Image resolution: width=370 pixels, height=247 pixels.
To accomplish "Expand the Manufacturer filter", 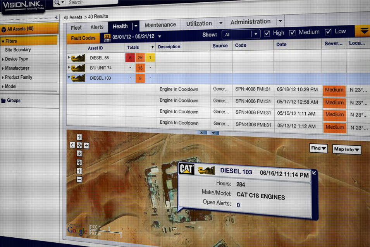I will [3, 68].
